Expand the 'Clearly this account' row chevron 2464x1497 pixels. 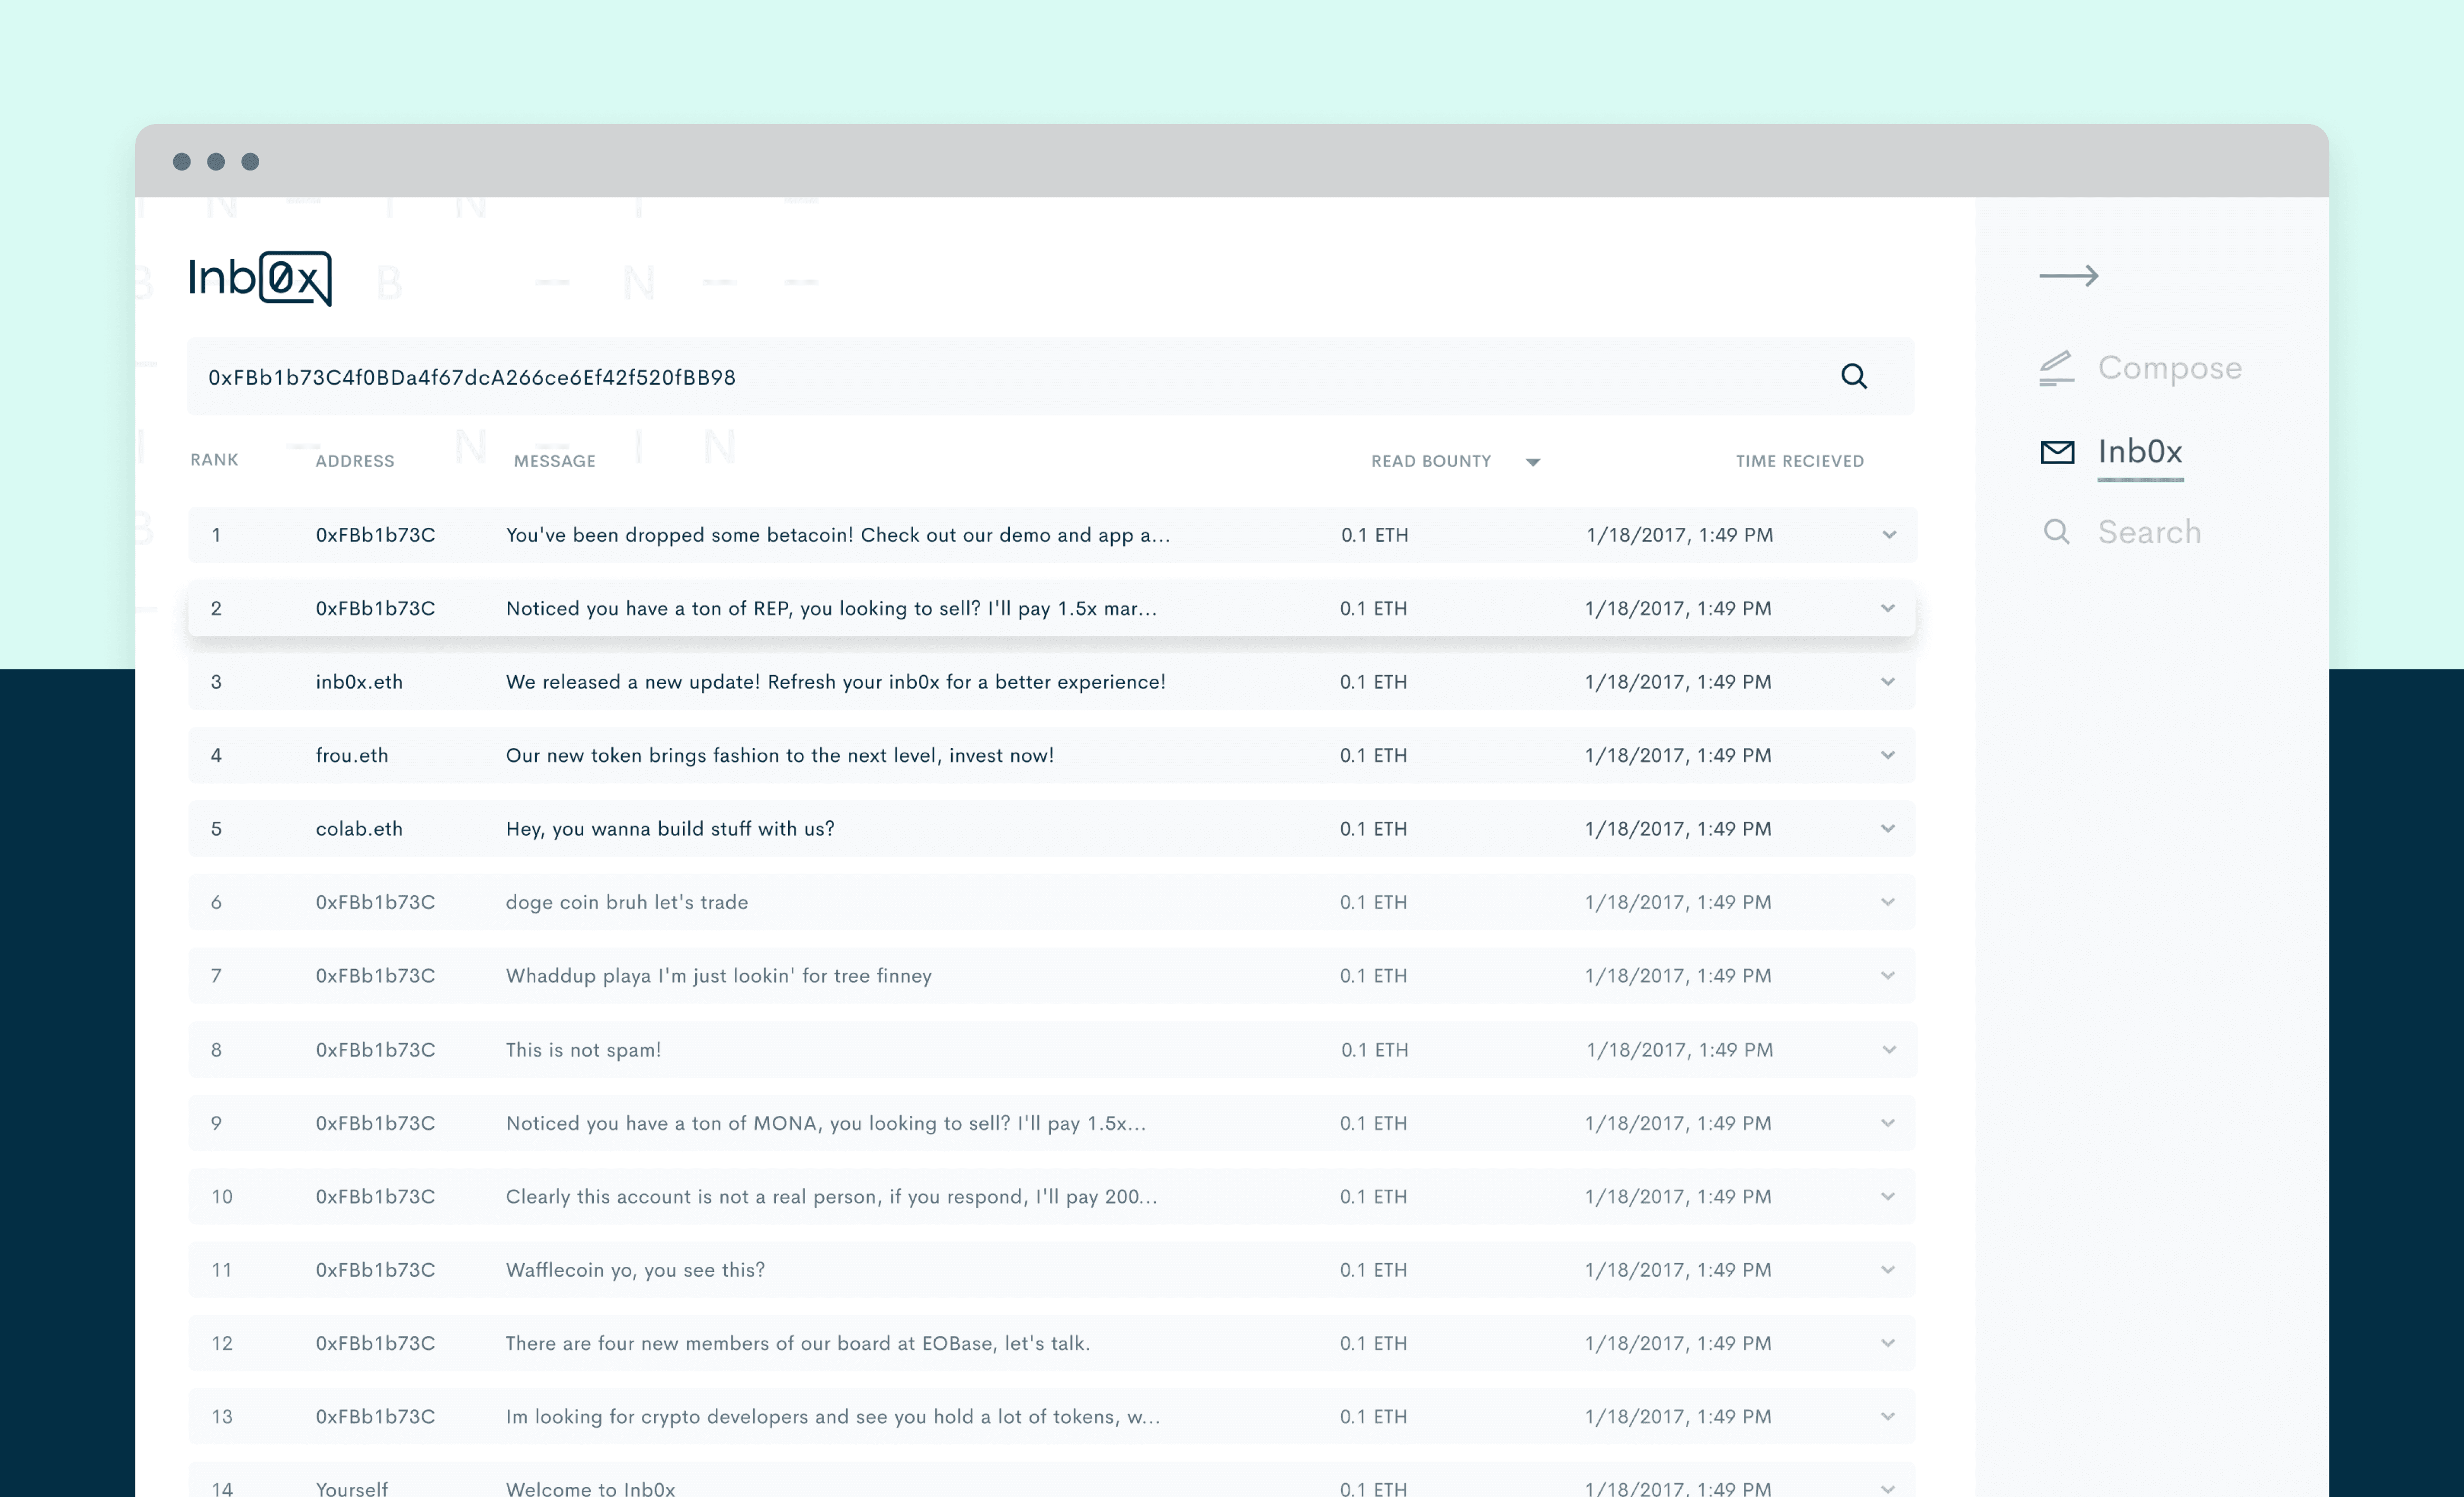click(x=1887, y=1197)
